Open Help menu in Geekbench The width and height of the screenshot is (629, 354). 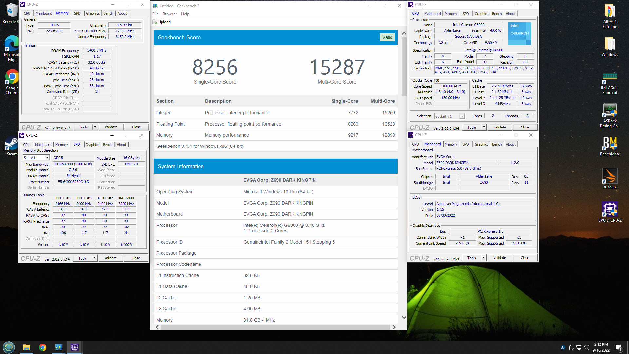click(x=185, y=14)
